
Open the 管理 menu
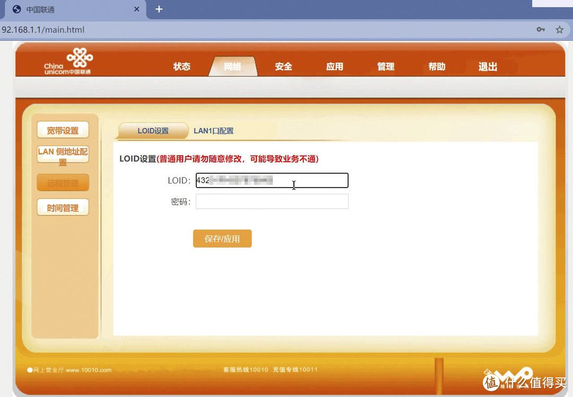coord(386,66)
